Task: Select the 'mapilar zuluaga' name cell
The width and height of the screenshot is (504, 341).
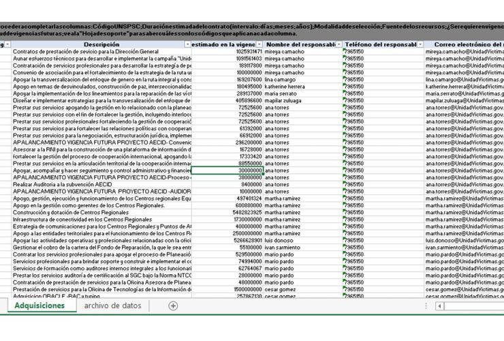Action: click(x=303, y=100)
